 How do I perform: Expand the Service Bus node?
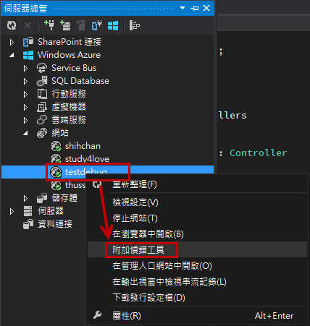click(25, 68)
